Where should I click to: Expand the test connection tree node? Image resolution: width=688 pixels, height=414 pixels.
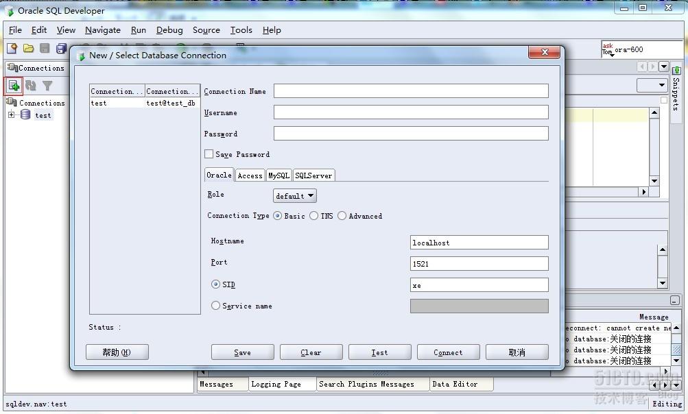pos(11,115)
